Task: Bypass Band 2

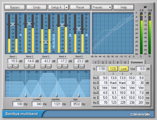Action: tap(32, 66)
